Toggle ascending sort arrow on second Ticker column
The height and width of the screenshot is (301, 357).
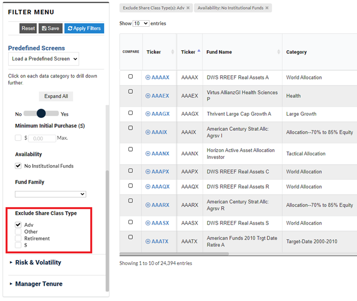(199, 51)
